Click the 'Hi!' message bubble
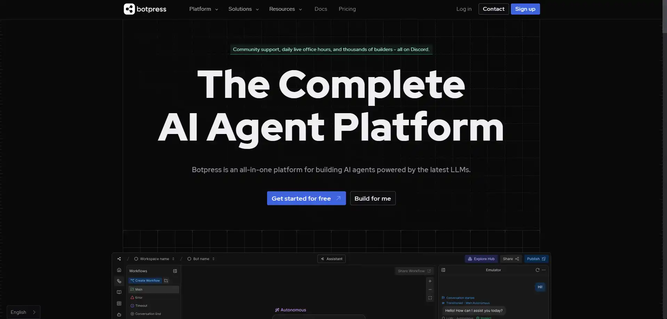The width and height of the screenshot is (667, 319). pos(540,287)
